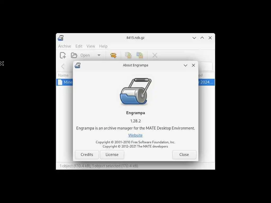
Task: Click the Close button in About dialog
Action: pos(184,154)
